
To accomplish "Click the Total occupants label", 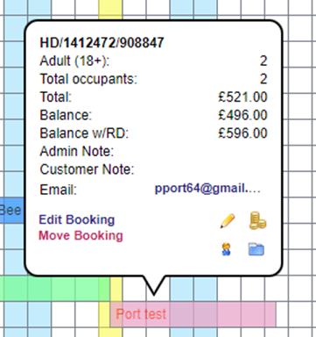I will click(88, 79).
